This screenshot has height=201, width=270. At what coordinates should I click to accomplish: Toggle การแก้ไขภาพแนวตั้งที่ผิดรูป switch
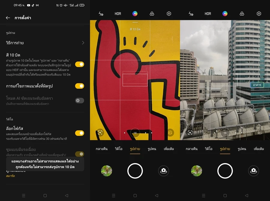tap(79, 86)
